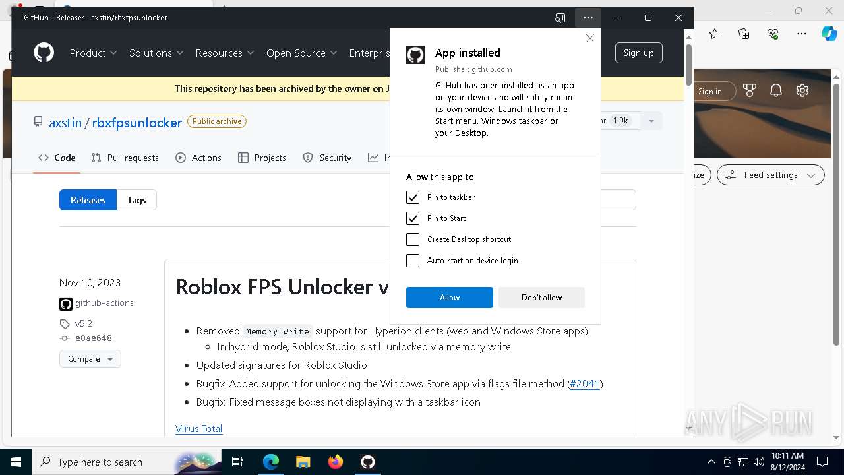Open Task View on the taskbar
Screen dimensions: 844x475
[x=237, y=462]
